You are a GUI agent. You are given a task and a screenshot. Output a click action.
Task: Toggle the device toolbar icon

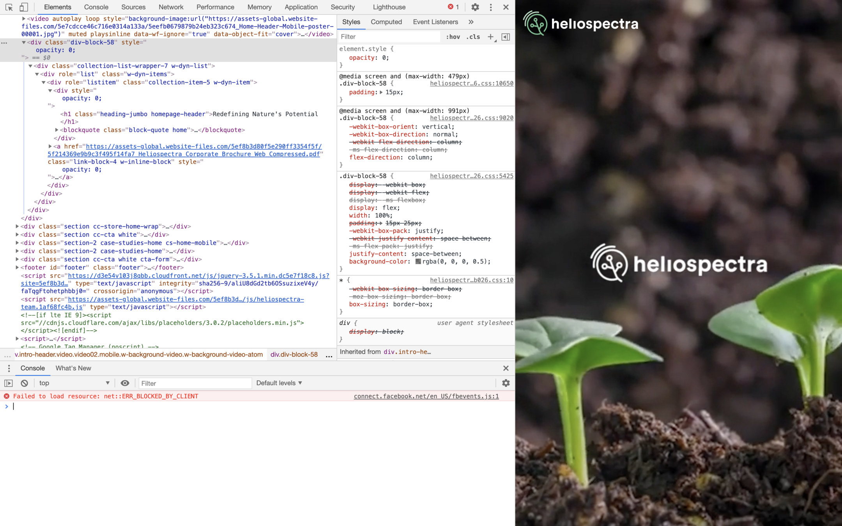[x=24, y=7]
